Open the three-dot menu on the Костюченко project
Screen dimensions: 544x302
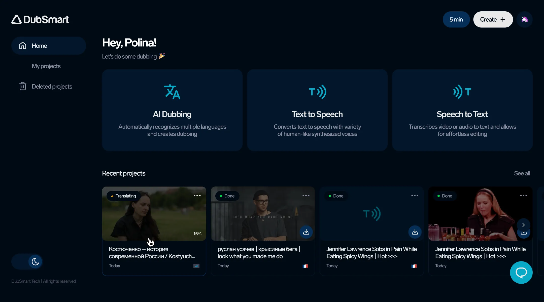point(197,196)
